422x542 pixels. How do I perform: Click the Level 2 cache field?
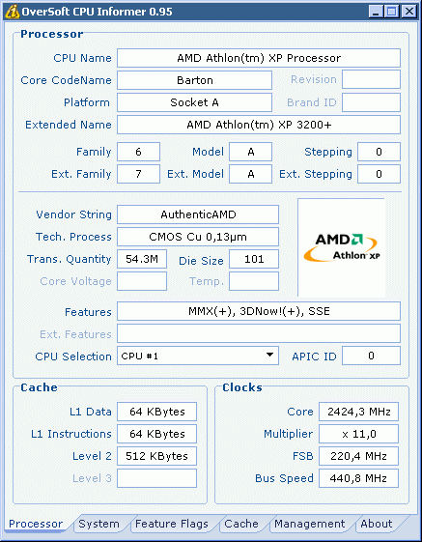[x=156, y=456]
